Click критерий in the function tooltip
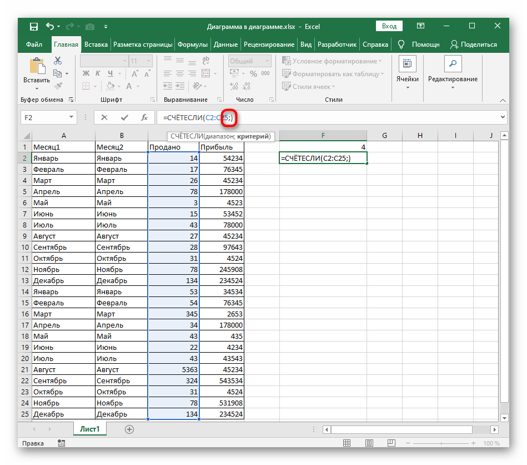This screenshot has height=465, width=527. click(x=254, y=136)
